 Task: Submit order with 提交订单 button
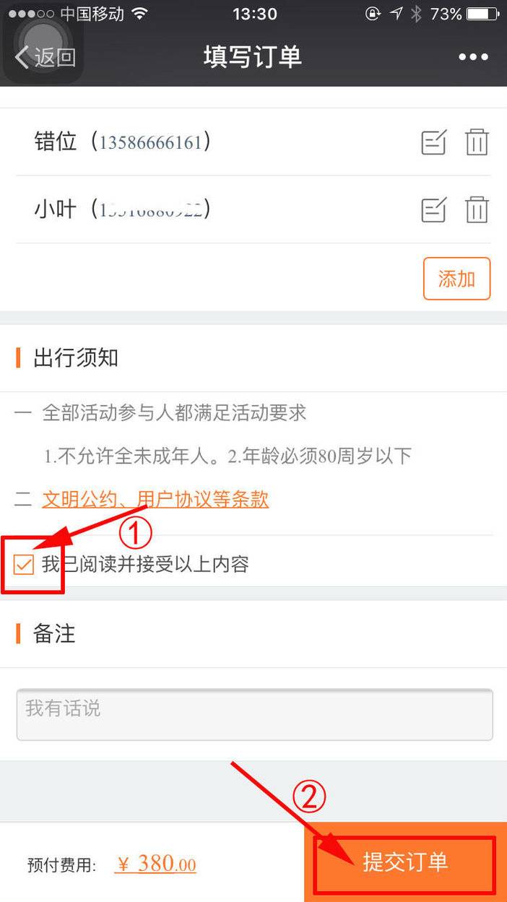(x=405, y=862)
